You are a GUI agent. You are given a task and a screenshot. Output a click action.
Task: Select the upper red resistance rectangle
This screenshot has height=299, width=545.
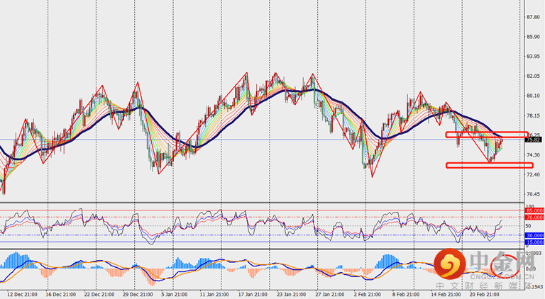point(487,134)
